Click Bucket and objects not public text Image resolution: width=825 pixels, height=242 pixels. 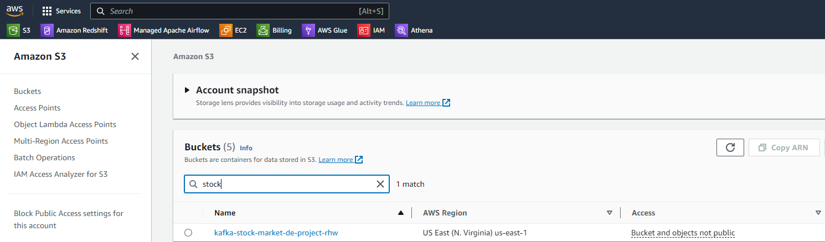pyautogui.click(x=683, y=233)
